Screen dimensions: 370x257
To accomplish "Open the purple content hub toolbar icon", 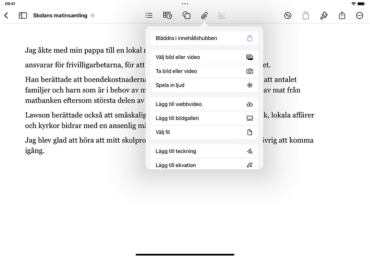I will point(306,15).
